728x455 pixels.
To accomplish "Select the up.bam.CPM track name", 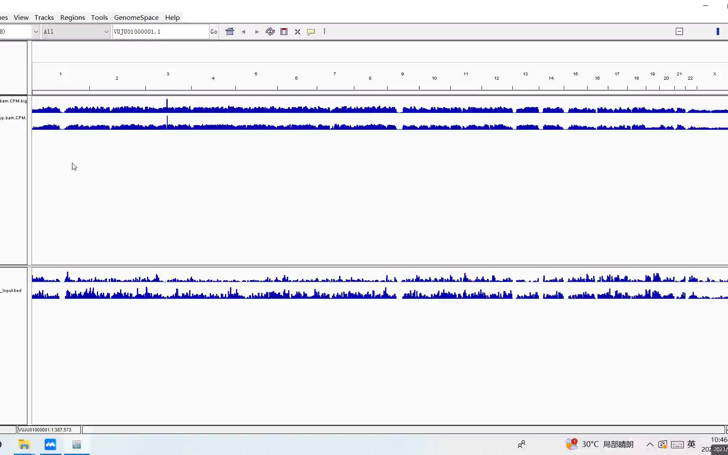I will click(x=13, y=118).
